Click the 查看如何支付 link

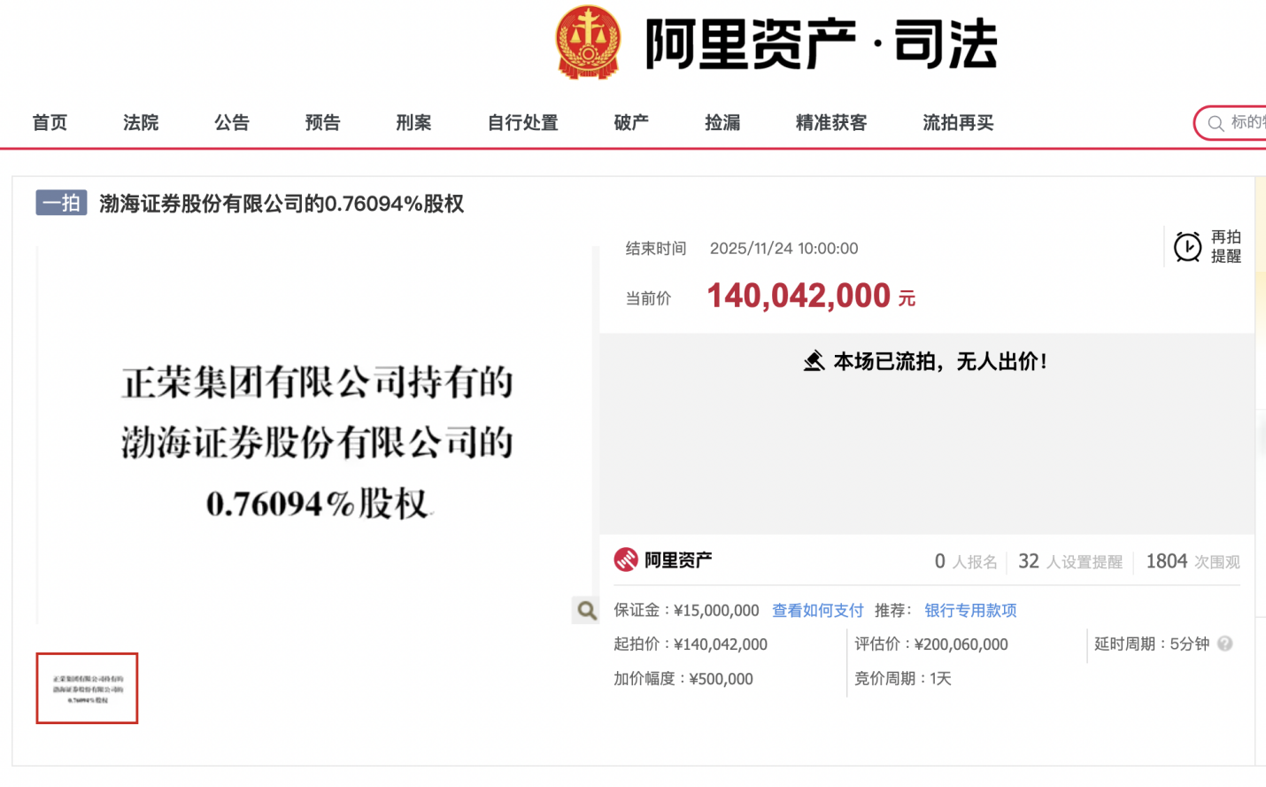[817, 610]
